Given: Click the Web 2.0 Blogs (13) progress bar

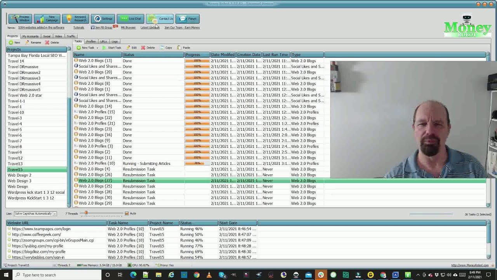Looking at the screenshot, I should [197, 61].
